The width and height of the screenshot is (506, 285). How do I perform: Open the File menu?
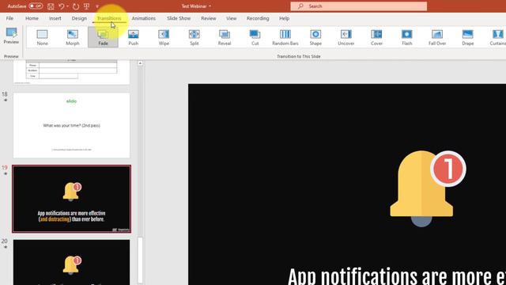tap(9, 18)
